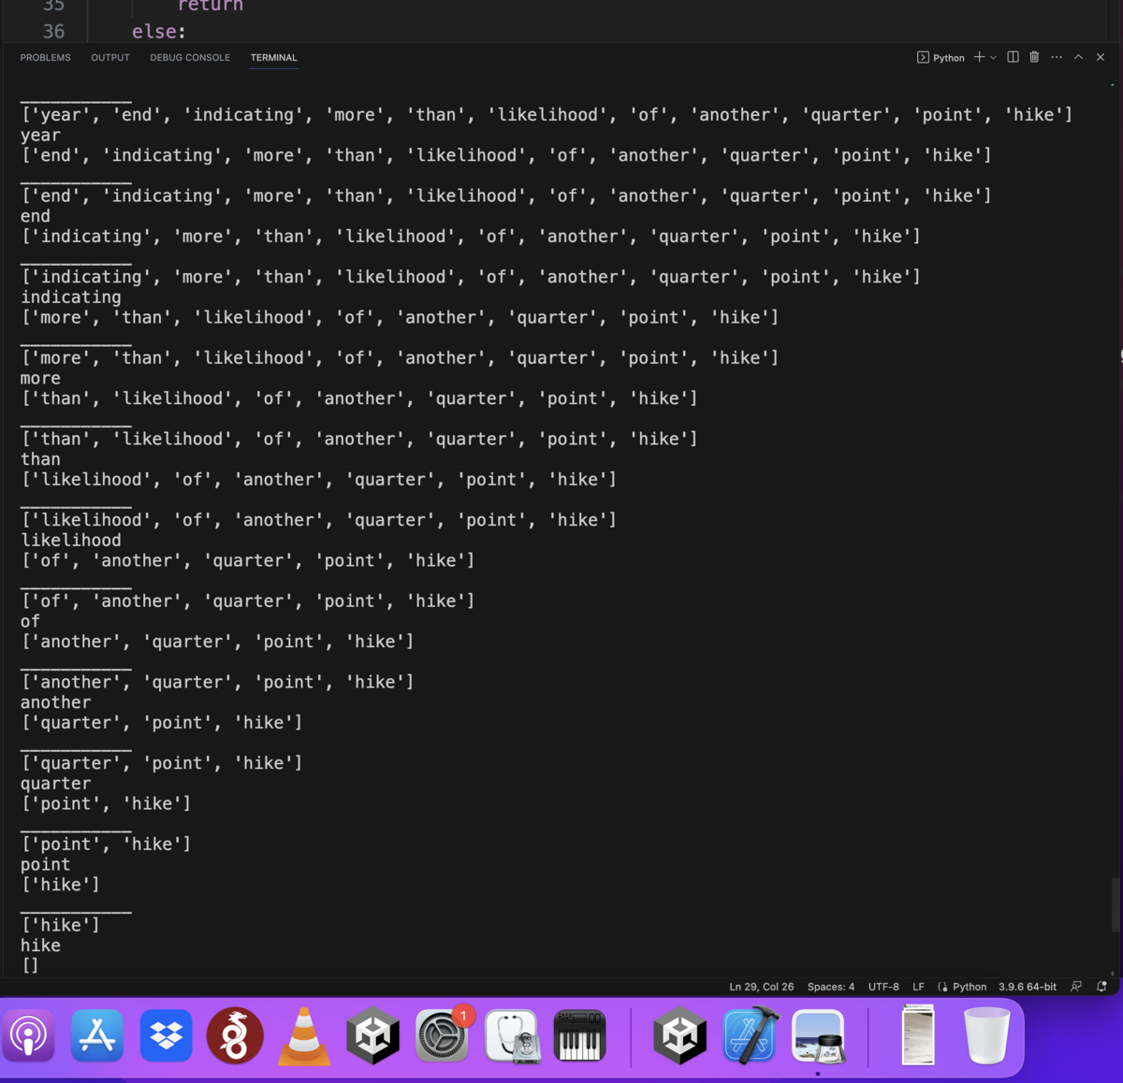Change file encoding by clicking UTF-8
Image resolution: width=1123 pixels, height=1083 pixels.
[x=883, y=986]
